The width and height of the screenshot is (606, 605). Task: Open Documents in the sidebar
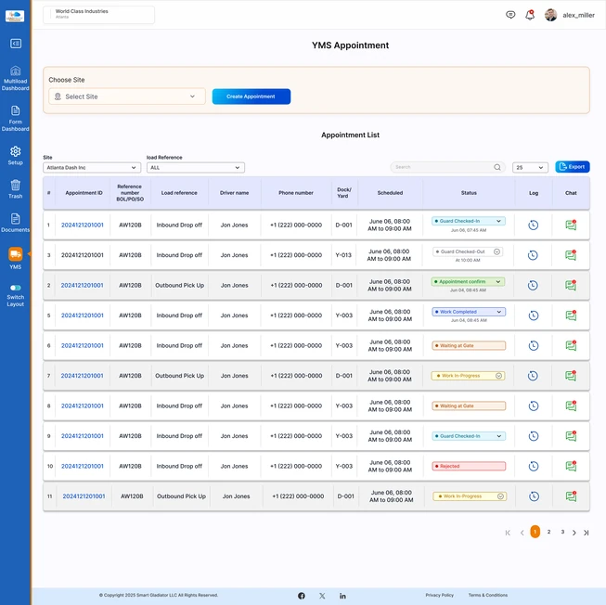point(16,223)
